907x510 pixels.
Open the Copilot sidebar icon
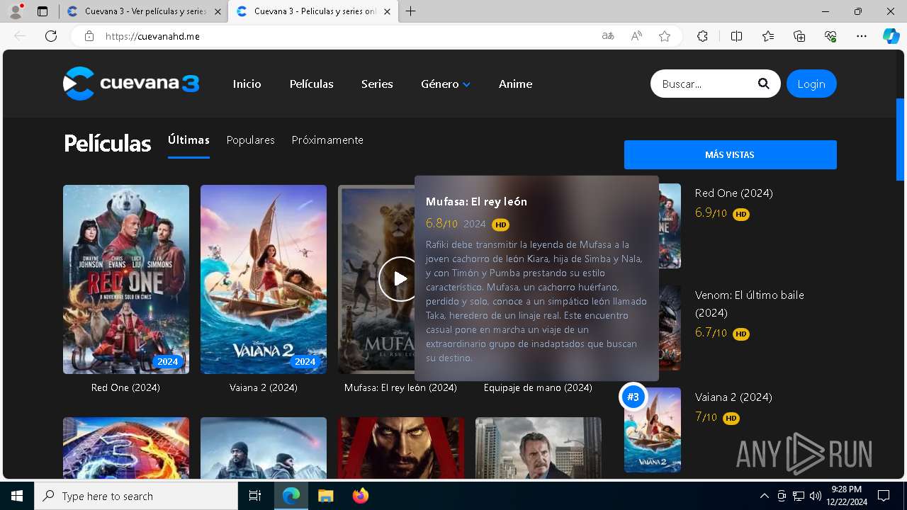pos(891,36)
